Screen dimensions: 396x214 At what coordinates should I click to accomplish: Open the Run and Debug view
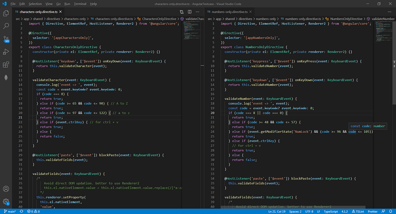click(5, 52)
